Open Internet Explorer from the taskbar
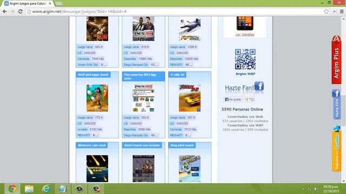This screenshot has height=194, width=346. [x=46, y=189]
